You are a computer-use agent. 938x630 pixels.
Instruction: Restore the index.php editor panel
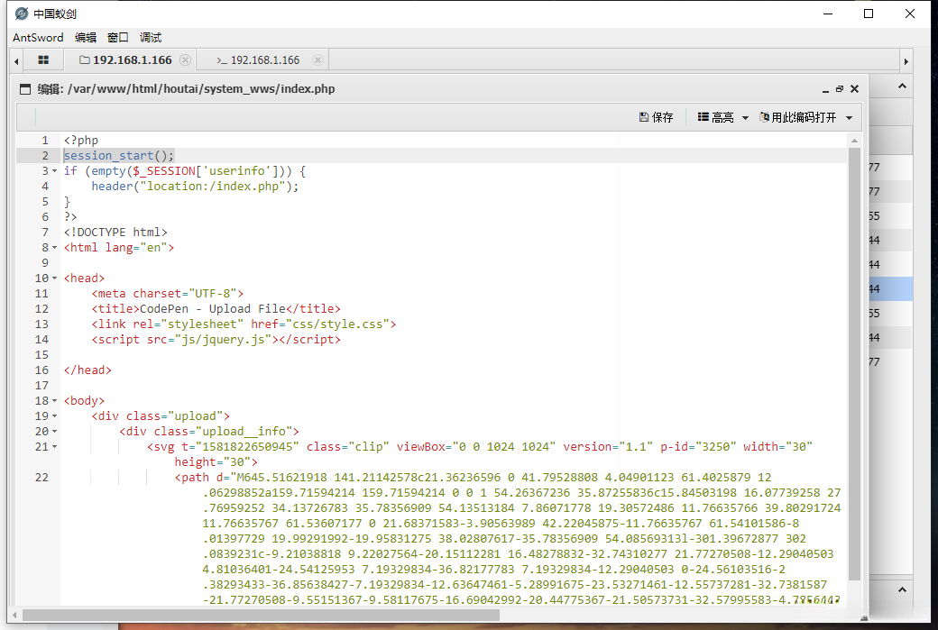(840, 89)
